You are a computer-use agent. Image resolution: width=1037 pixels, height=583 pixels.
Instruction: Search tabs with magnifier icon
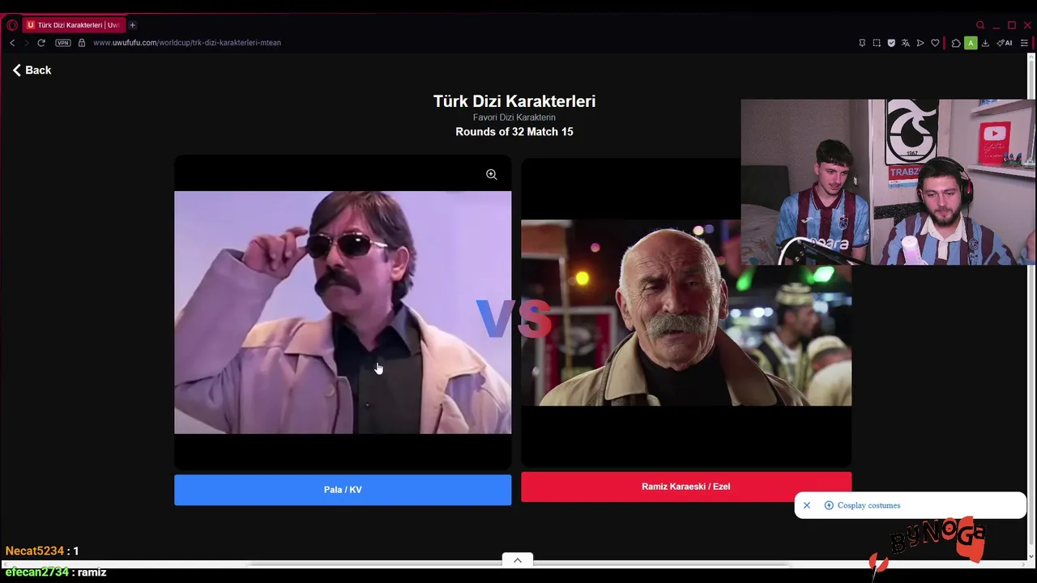(x=980, y=25)
